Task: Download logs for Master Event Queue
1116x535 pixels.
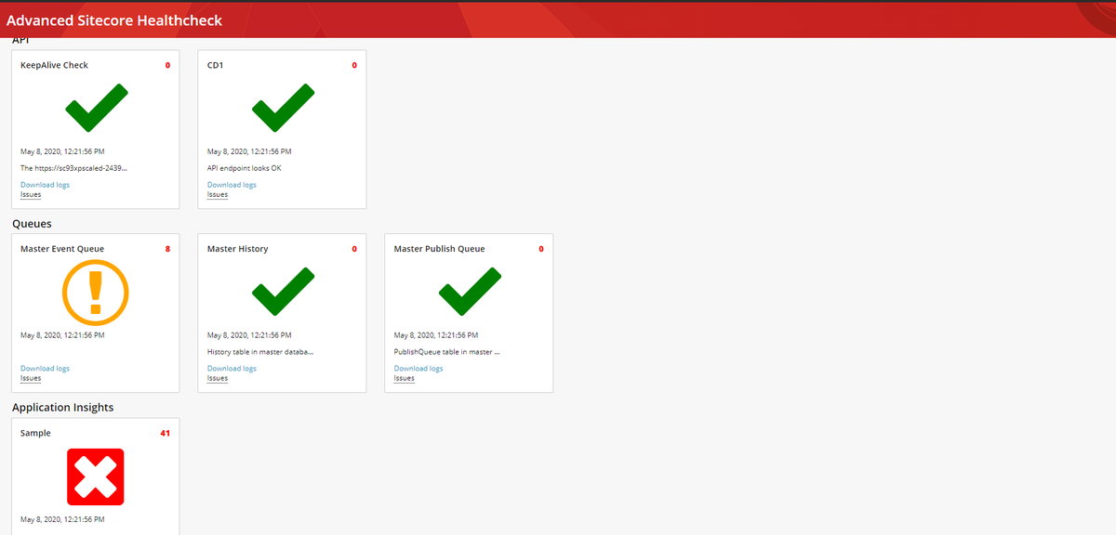Action: [x=45, y=369]
